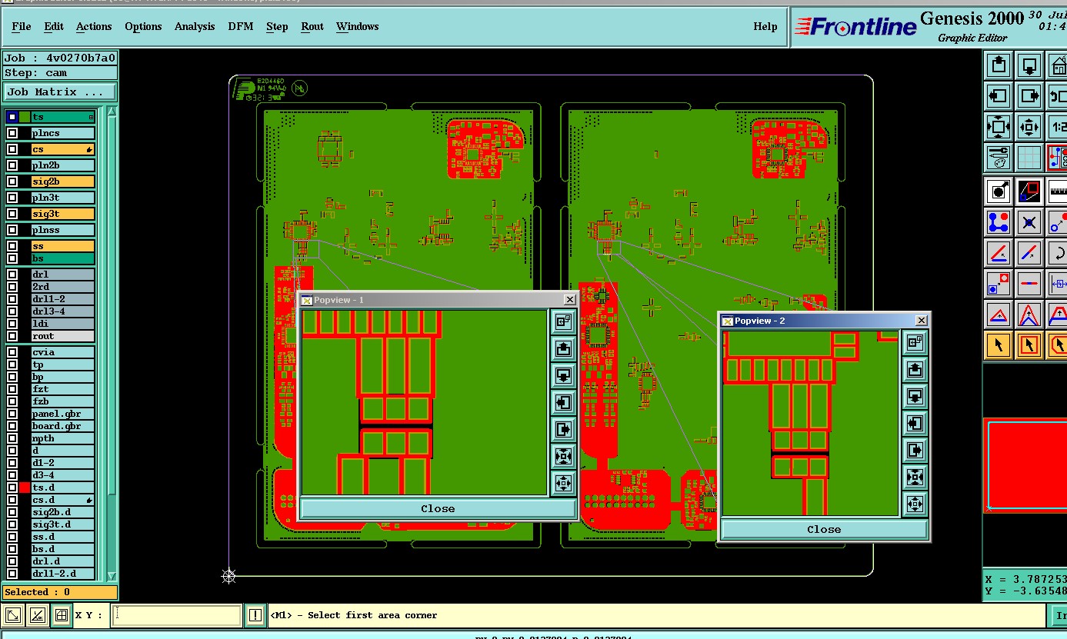Click pan up icon in Popview - 1
Screen dimensions: 1067x639
click(563, 349)
